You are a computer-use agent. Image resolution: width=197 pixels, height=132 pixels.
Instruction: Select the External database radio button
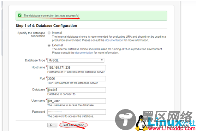coord(49,45)
